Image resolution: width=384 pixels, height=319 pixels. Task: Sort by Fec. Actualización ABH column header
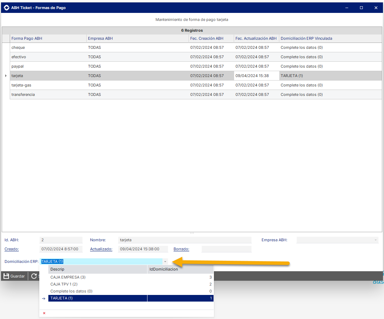coord(256,38)
